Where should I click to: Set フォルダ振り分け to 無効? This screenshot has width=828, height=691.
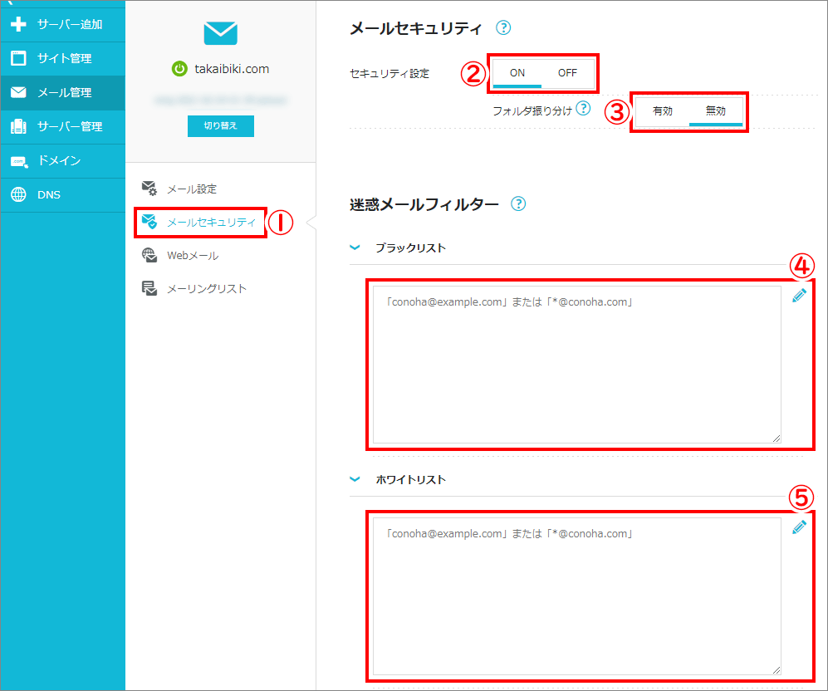pos(716,110)
